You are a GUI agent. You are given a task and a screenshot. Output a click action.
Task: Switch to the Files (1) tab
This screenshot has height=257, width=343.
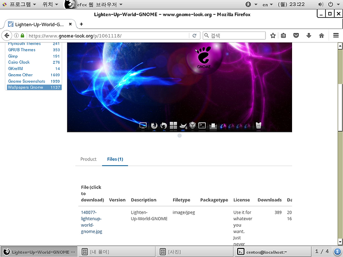(x=115, y=159)
